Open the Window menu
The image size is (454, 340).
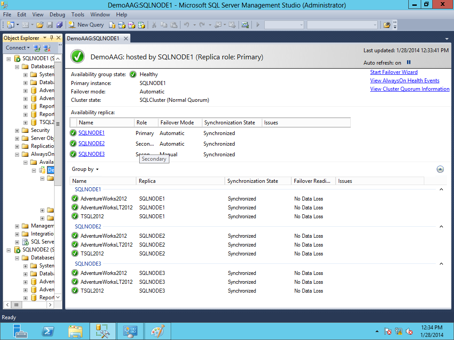tap(100, 15)
